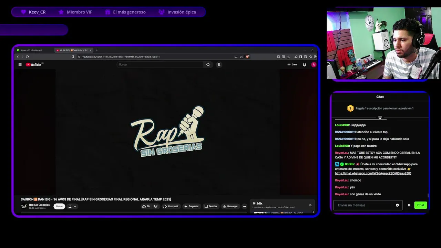Open the account avatar menu
The width and height of the screenshot is (441, 248).
tap(314, 65)
